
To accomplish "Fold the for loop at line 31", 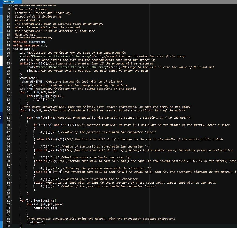I will (x=11, y=92).
